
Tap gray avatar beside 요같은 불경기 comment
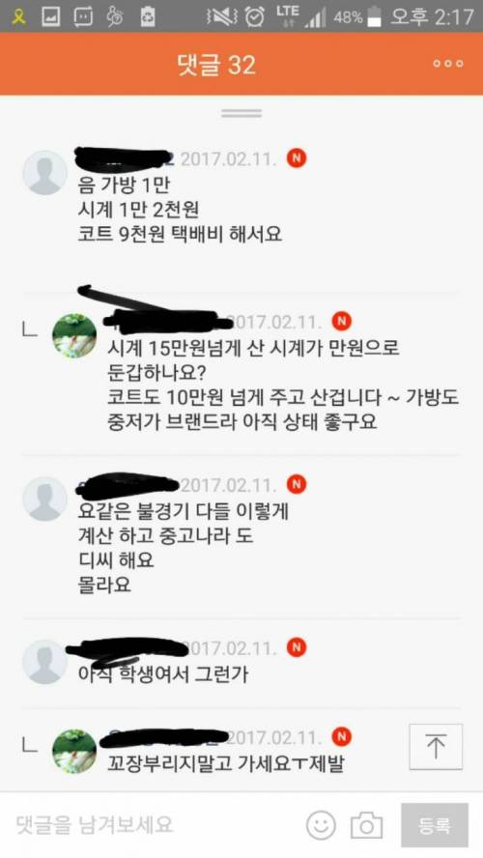44,499
